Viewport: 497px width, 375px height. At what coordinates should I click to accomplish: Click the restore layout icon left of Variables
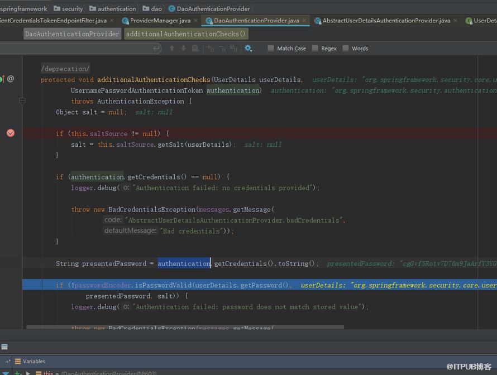click(8, 362)
